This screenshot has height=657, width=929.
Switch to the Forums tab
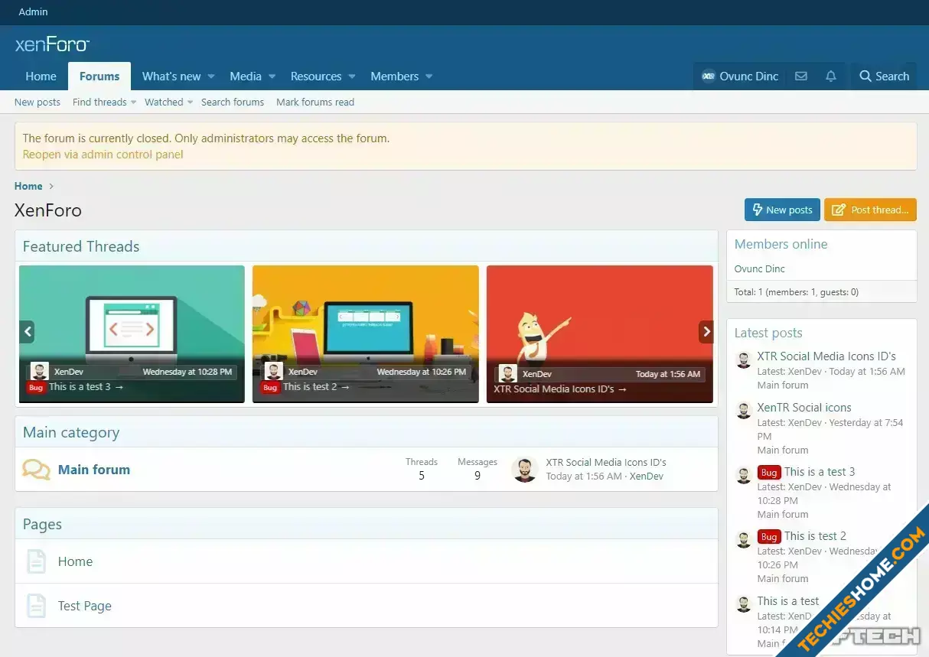coord(99,76)
